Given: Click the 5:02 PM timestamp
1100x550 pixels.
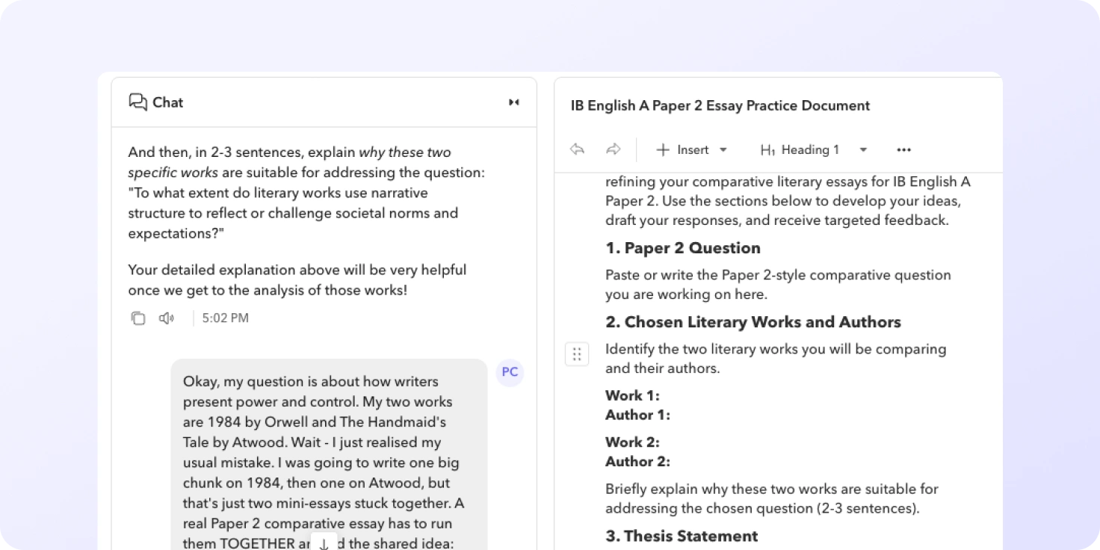Looking at the screenshot, I should [225, 318].
